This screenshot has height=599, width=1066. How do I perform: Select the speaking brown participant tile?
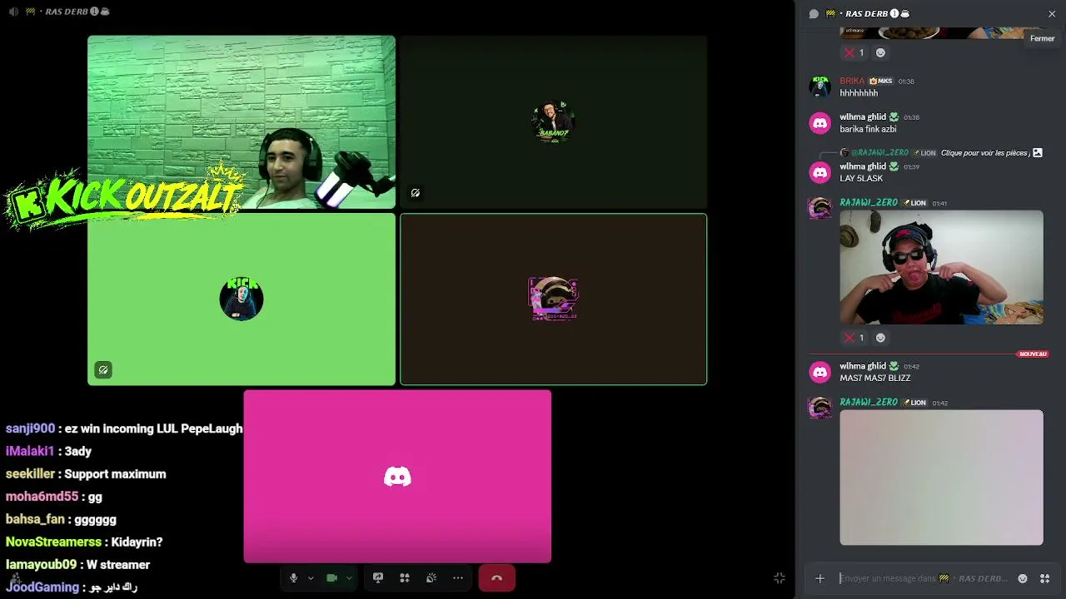click(x=554, y=299)
